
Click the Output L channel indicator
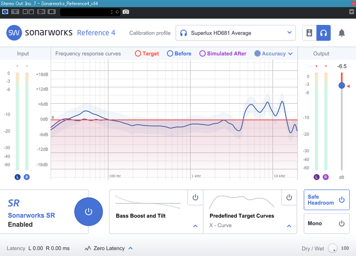pos(316,177)
